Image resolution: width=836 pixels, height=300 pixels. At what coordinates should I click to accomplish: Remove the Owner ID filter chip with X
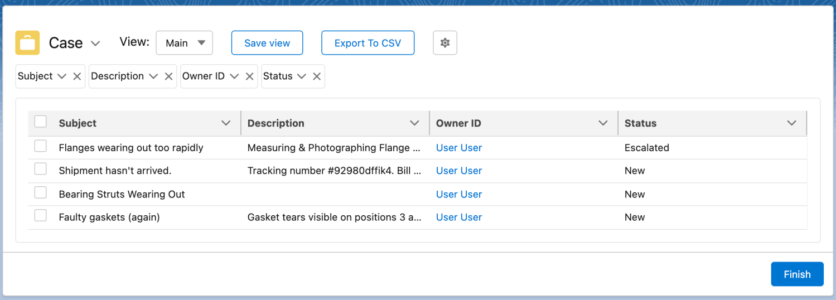[249, 76]
